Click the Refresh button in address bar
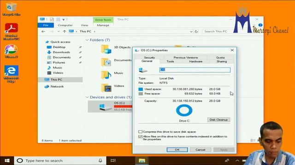The image size is (295, 165). pyautogui.click(x=196, y=32)
